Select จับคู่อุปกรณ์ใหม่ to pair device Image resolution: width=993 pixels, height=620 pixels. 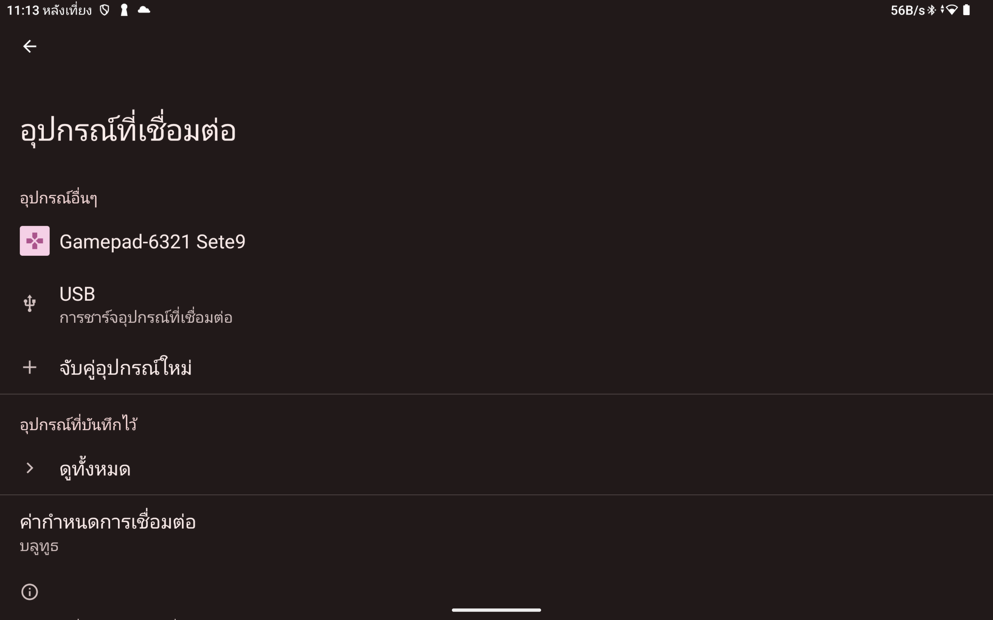(x=126, y=368)
